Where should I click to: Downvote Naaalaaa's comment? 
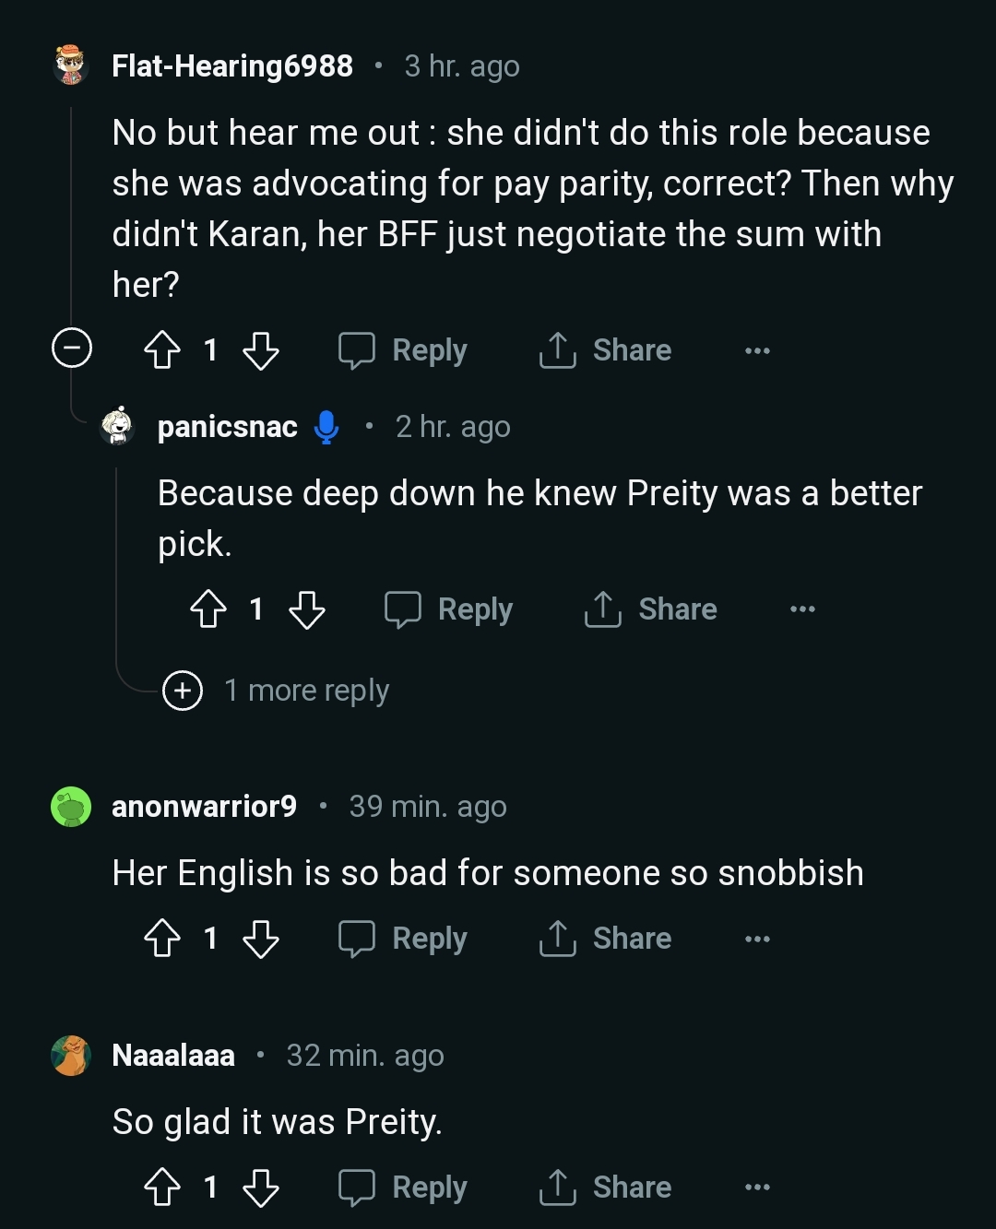coord(260,1188)
